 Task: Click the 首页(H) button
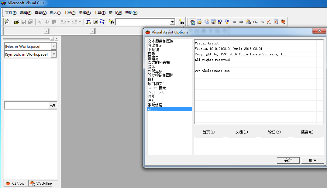[x=208, y=132]
